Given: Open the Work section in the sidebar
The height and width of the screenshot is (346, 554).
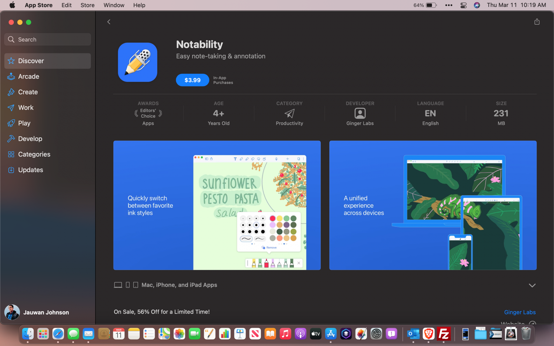Looking at the screenshot, I should 26,107.
